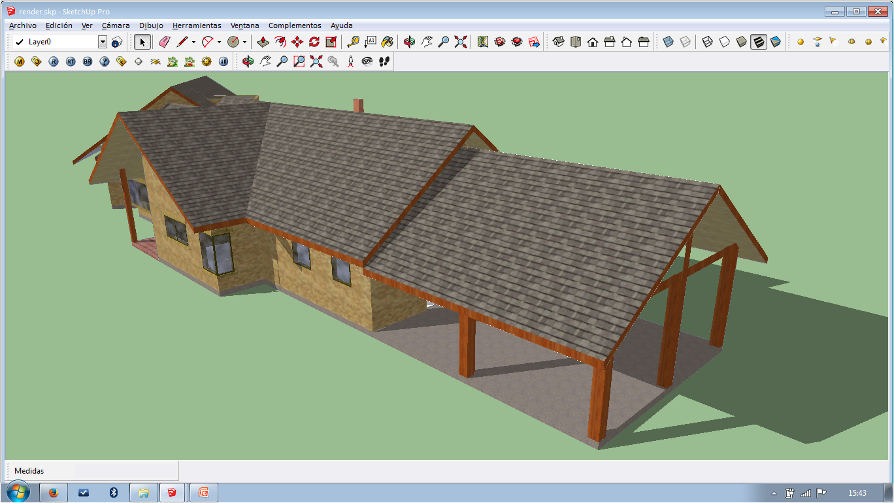
Task: Toggle X-ray face style
Action: 668,42
